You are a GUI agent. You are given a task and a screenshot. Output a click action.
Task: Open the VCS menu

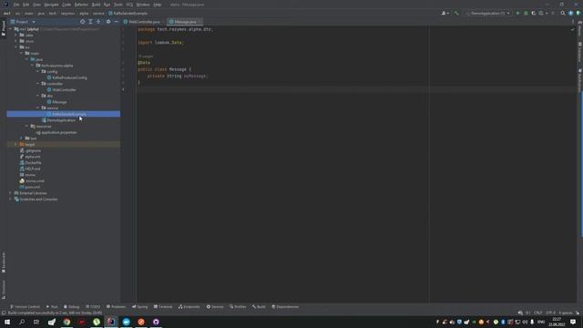coord(129,5)
